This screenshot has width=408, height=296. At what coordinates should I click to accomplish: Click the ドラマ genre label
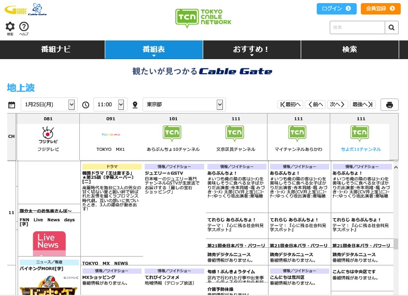112,166
